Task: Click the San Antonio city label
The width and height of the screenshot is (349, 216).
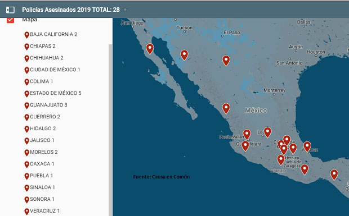Action: [x=289, y=63]
